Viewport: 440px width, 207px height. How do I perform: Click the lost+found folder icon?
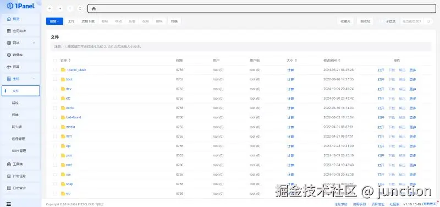click(x=63, y=117)
